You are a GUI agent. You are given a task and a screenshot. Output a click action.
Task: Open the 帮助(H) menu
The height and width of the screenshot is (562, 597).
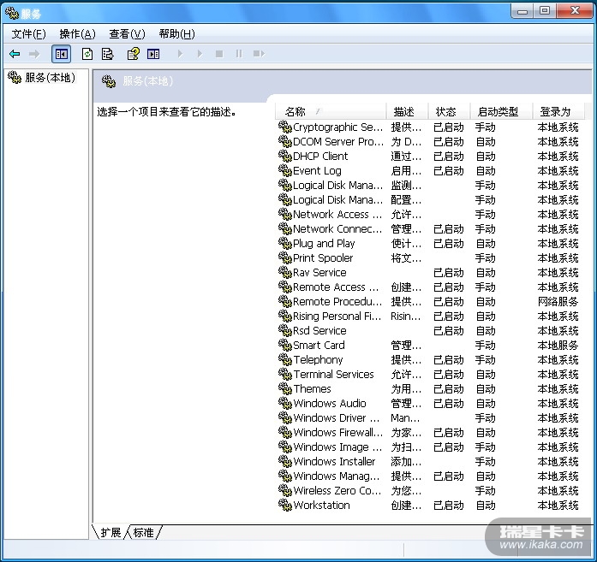coord(177,34)
